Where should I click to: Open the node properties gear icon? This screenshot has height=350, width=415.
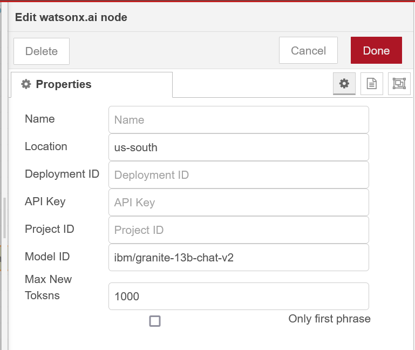(344, 84)
